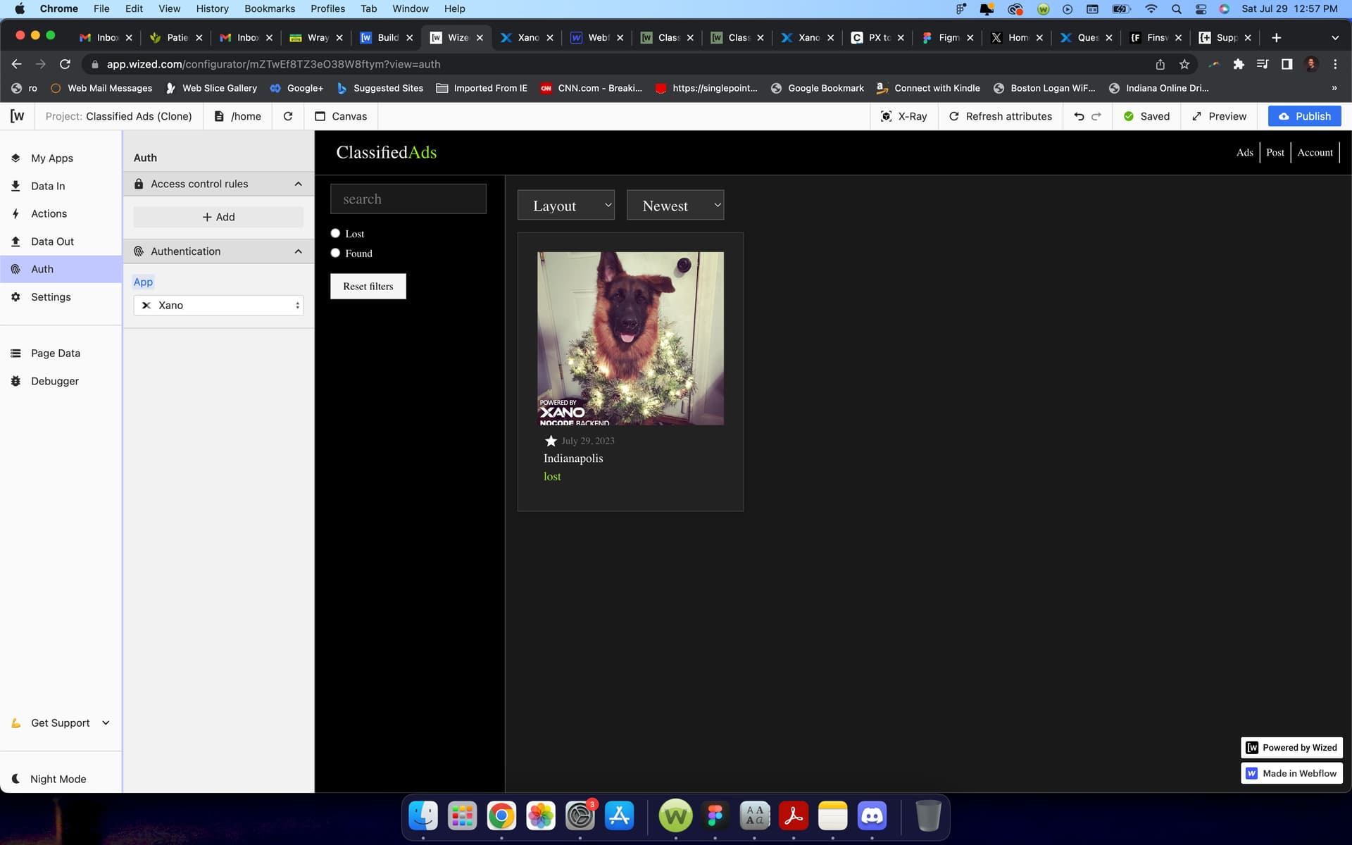Click the search input field

point(408,199)
